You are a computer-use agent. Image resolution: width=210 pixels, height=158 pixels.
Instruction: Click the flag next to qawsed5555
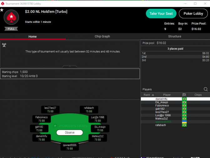(184, 122)
